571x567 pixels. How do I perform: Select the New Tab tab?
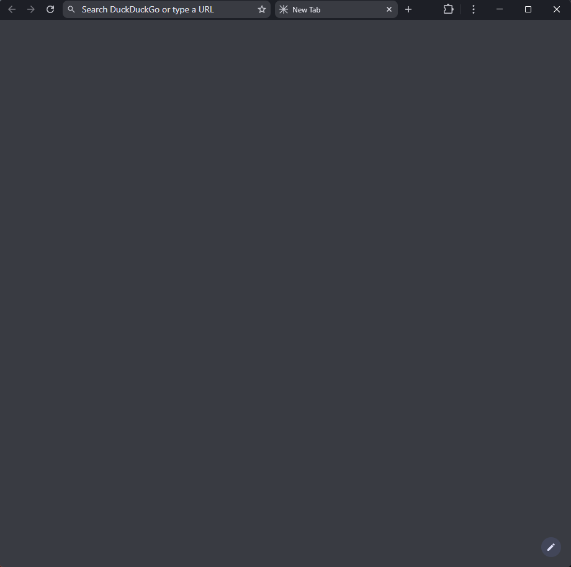[336, 9]
